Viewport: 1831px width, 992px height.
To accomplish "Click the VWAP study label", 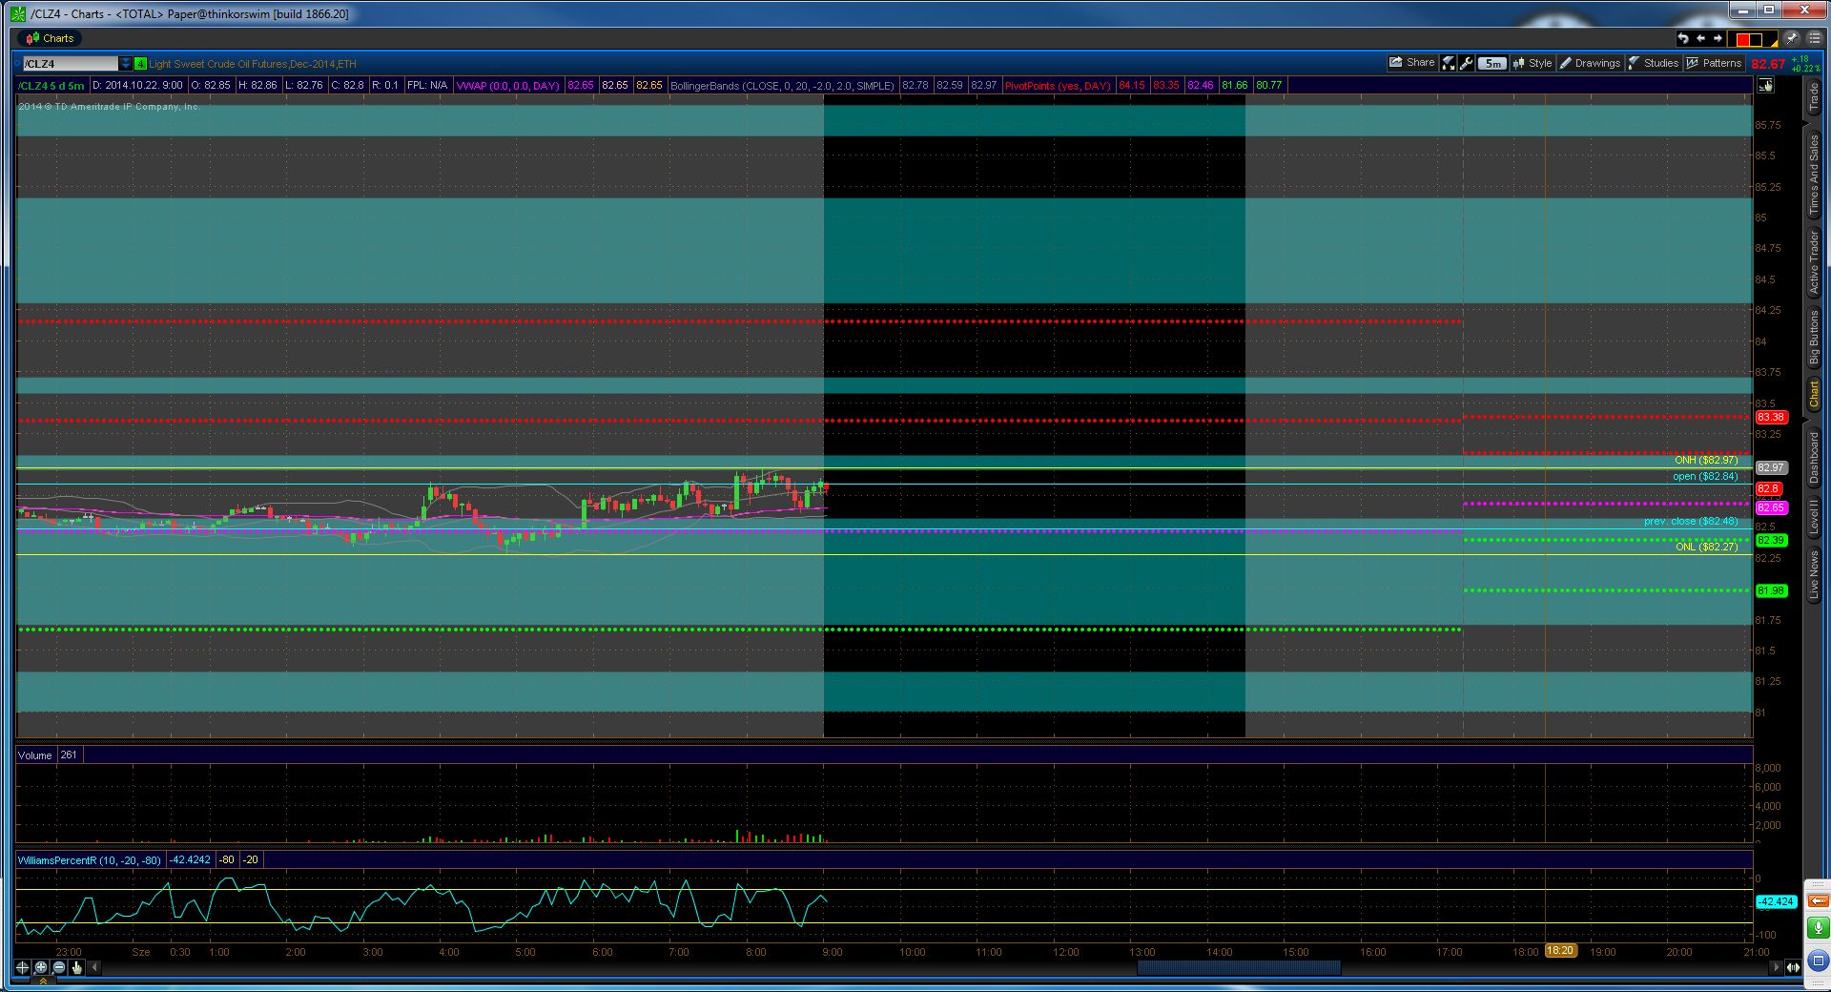I will pos(507,86).
